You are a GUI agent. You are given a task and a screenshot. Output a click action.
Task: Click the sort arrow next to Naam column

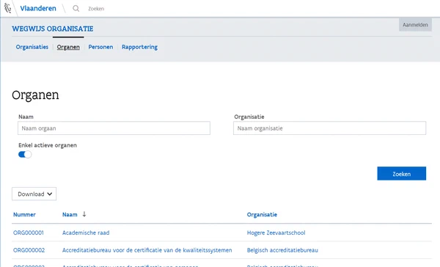point(84,214)
